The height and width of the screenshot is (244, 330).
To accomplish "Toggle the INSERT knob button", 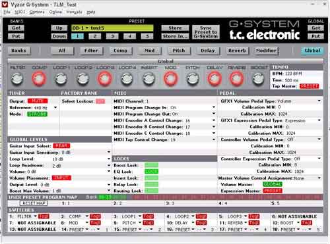I will 149,79.
